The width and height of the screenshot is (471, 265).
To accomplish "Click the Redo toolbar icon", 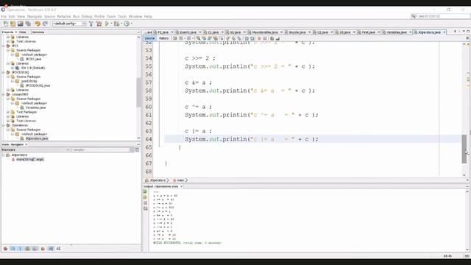I will [x=45, y=24].
